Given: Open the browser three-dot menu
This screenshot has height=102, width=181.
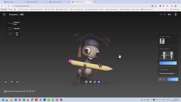Looking at the screenshot, I should (179, 6).
